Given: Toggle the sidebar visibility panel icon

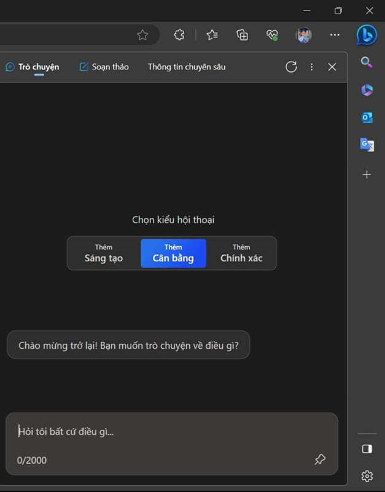Looking at the screenshot, I should [x=367, y=449].
